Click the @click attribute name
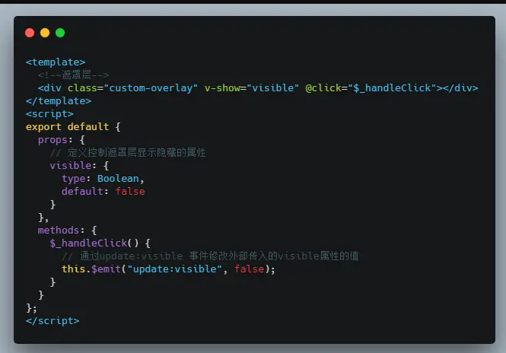 (323, 87)
